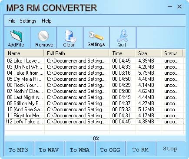Click the AddFile folder icon
Image resolution: width=189 pixels, height=159 pixels.
[16, 36]
